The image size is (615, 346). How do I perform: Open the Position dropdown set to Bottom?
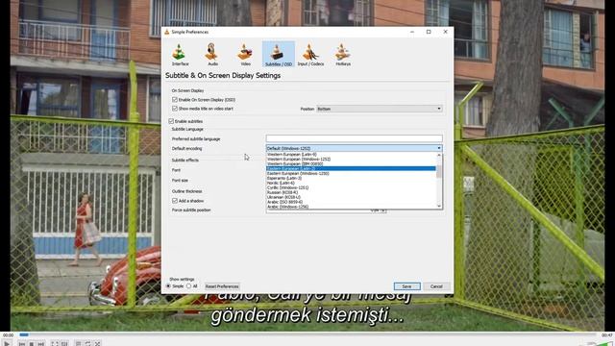(380, 109)
